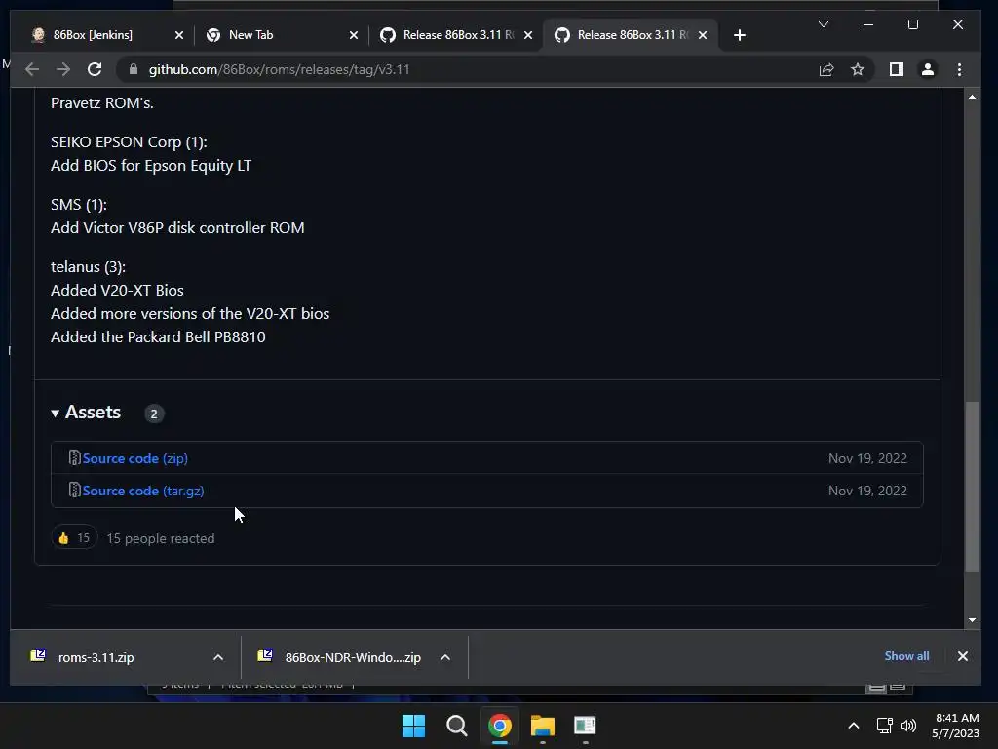Open Windows taskbar search

[456, 726]
